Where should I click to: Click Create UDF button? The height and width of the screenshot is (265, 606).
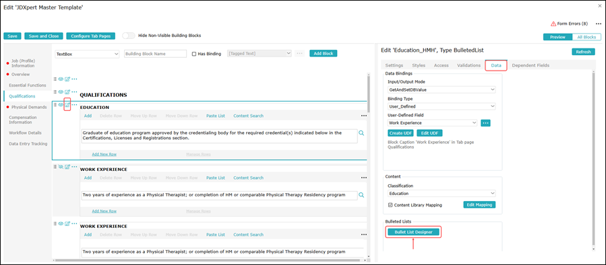[400, 133]
